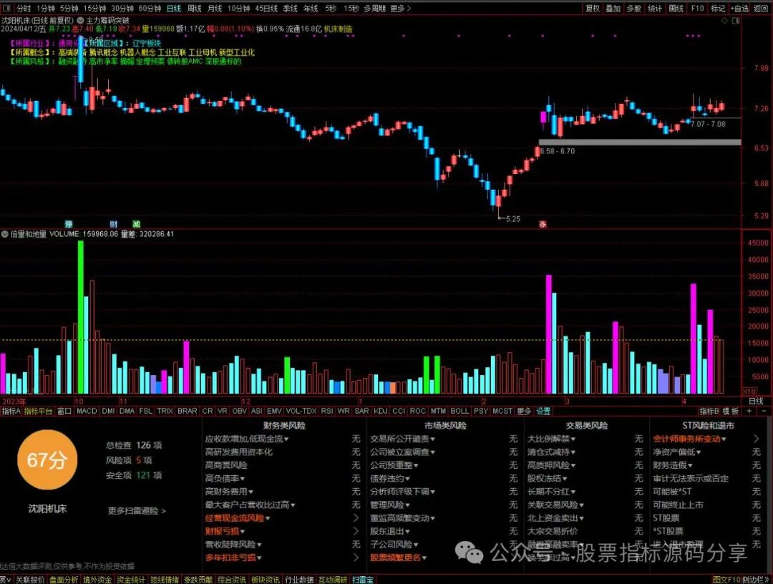The width and height of the screenshot is (773, 584).
Task: Click the 涨 marker under the price chart
Action: pos(543,224)
